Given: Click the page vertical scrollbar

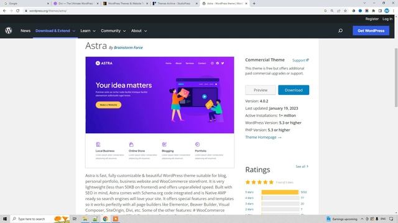Looking at the screenshot, I should pos(396,78).
